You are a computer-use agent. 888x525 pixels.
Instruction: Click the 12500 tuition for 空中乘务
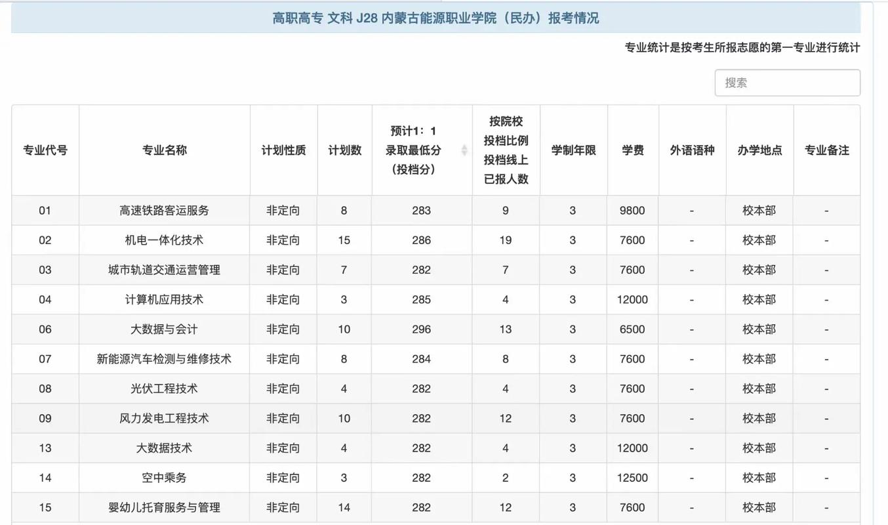(x=632, y=478)
